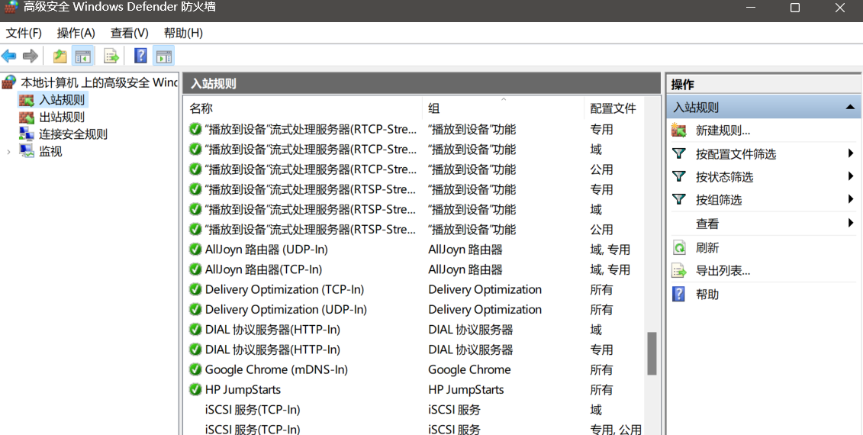Click the 出站规则 icon in the tree
This screenshot has height=435, width=863.
click(x=27, y=117)
